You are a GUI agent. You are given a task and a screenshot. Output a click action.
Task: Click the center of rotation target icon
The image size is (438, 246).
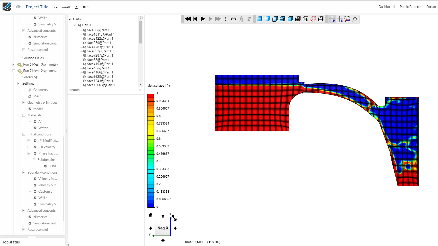coord(355,19)
